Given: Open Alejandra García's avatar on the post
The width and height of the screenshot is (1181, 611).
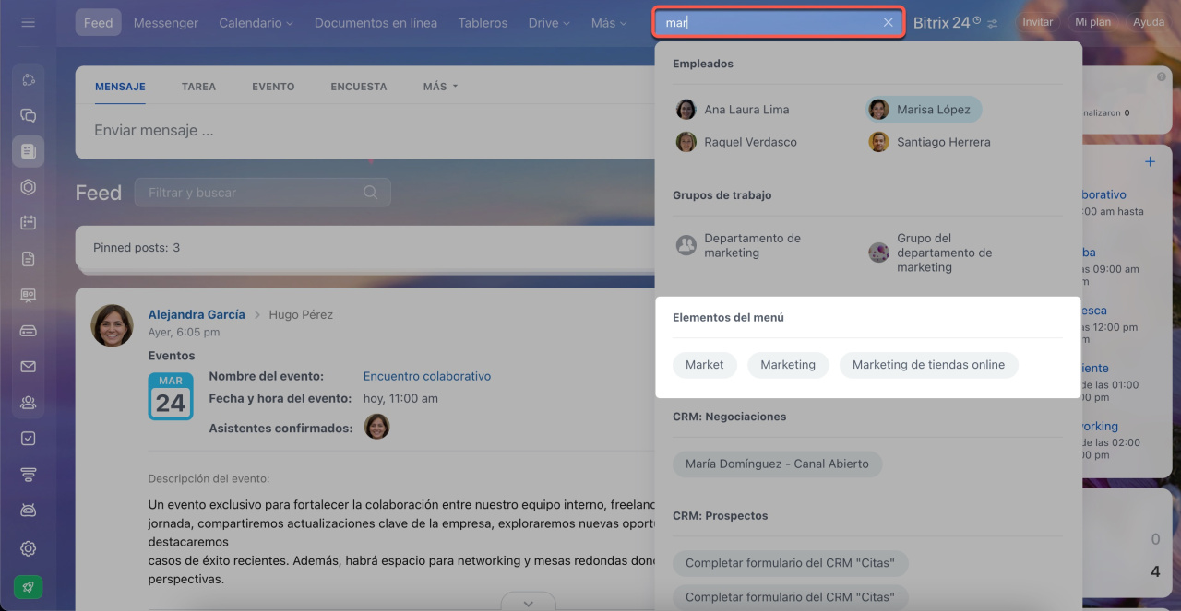Looking at the screenshot, I should 112,325.
